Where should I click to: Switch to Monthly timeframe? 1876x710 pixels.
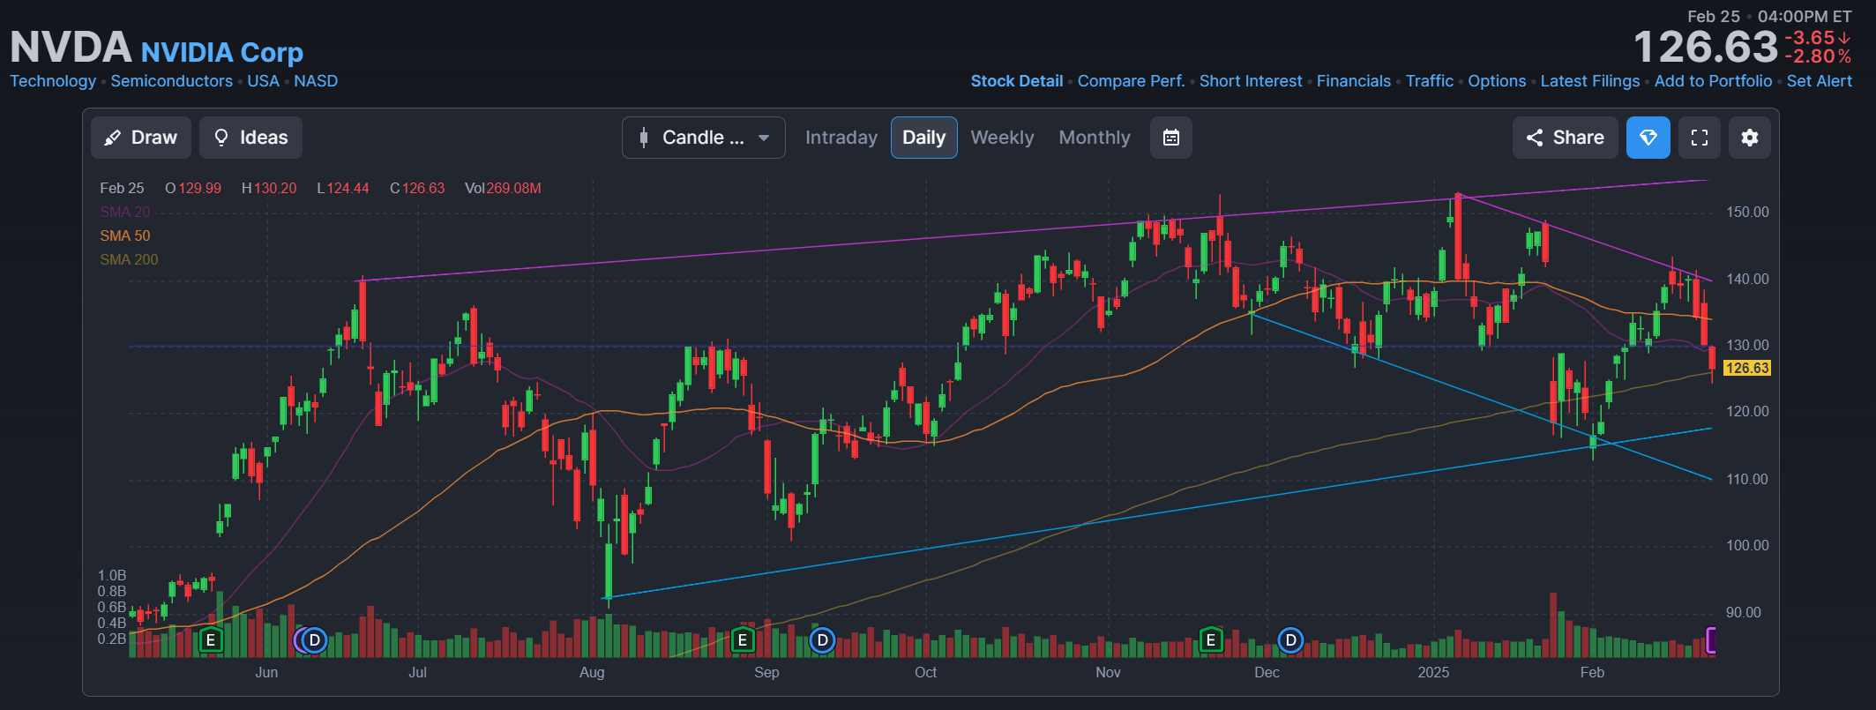tap(1095, 138)
